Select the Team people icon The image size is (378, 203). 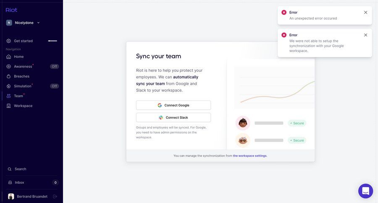click(9, 96)
